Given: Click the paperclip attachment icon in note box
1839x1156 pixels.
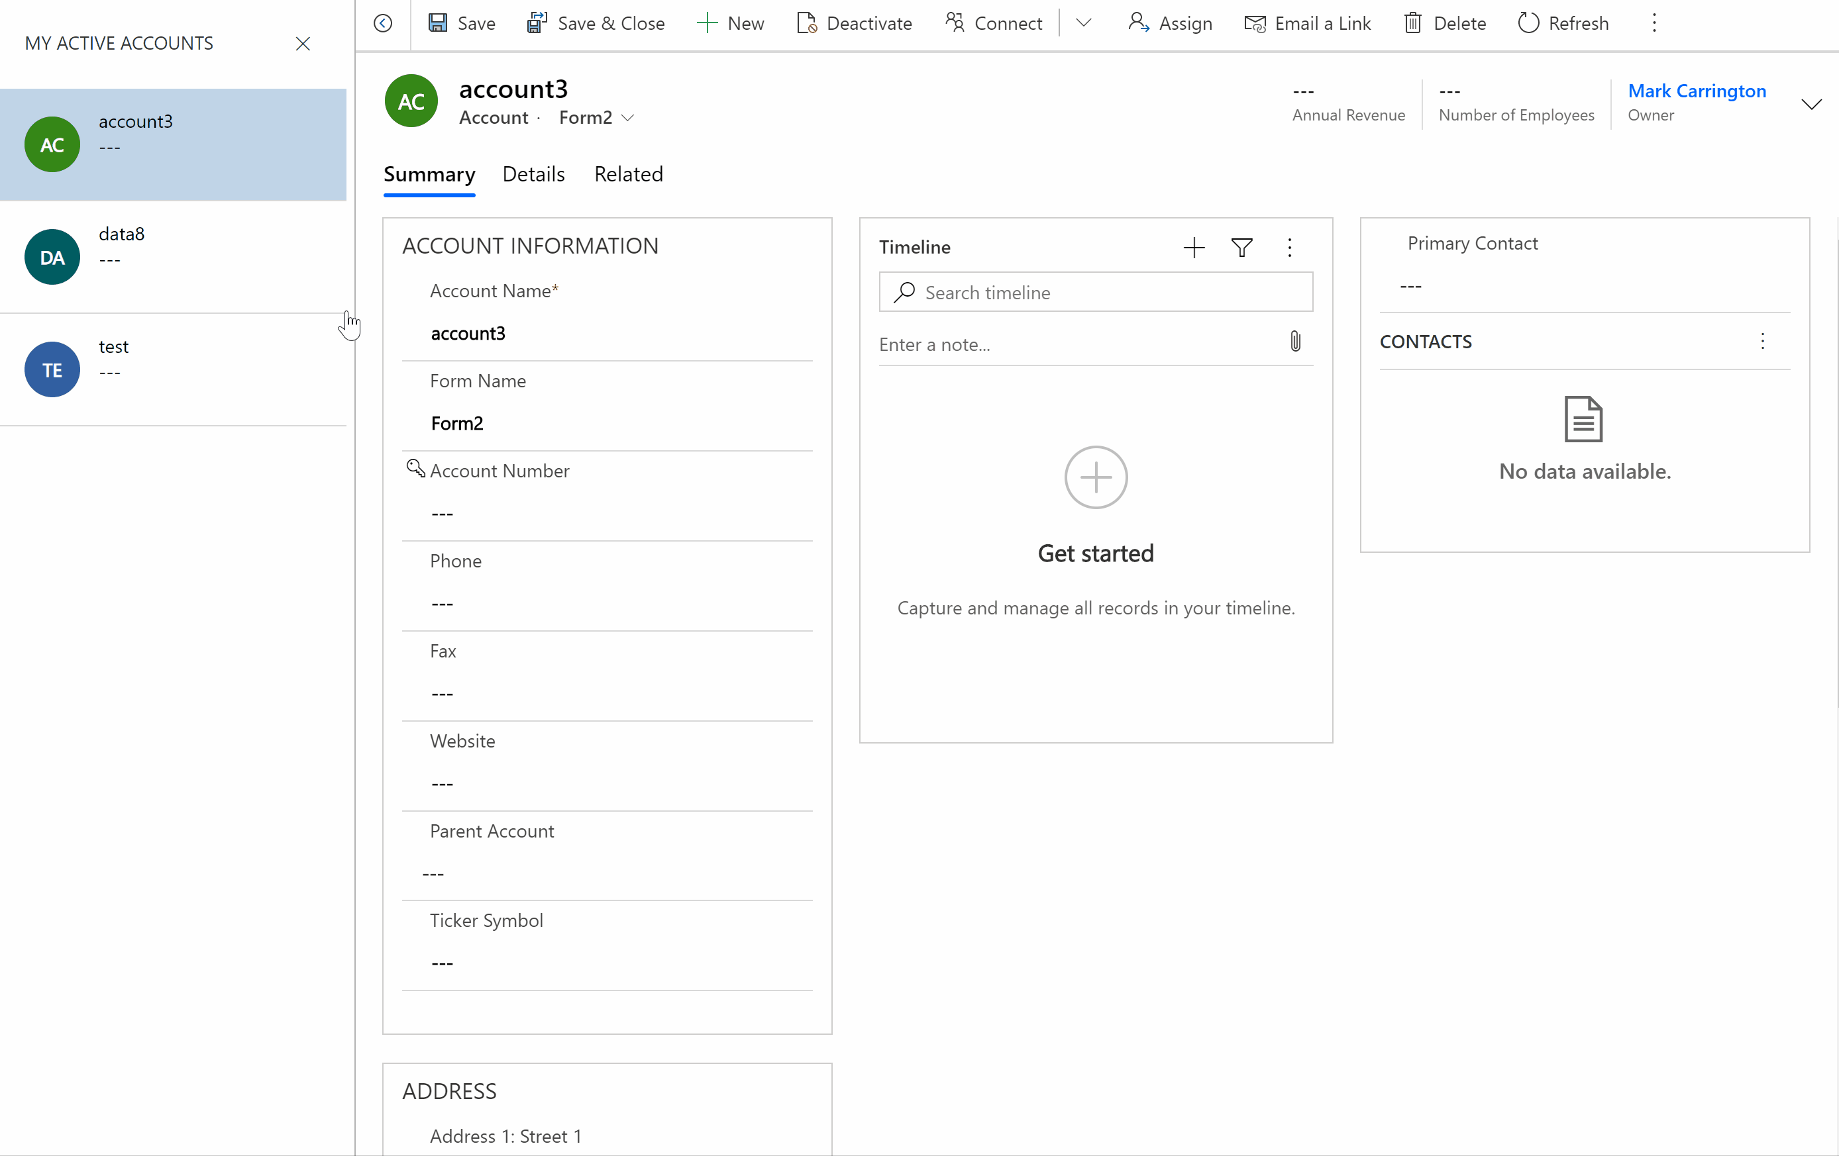Looking at the screenshot, I should click(1295, 341).
